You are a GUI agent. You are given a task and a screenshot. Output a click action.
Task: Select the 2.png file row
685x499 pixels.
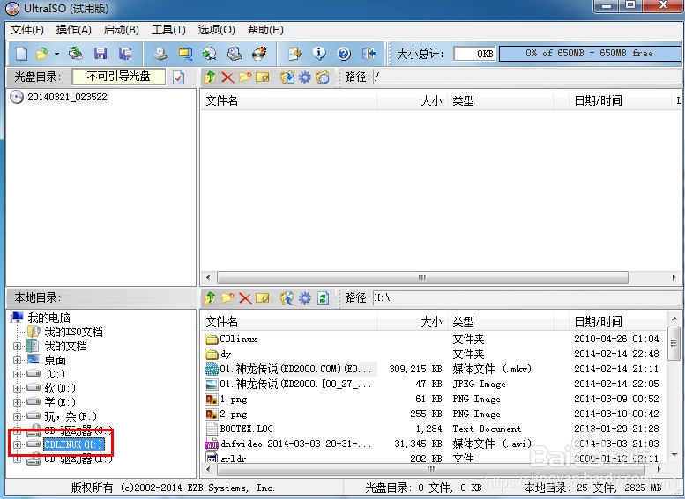(x=433, y=414)
